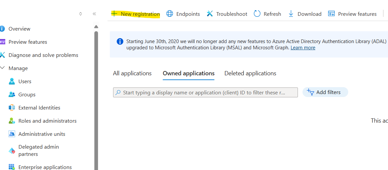The height and width of the screenshot is (170, 388).
Task: Click the Administrative units icon
Action: tap(12, 134)
